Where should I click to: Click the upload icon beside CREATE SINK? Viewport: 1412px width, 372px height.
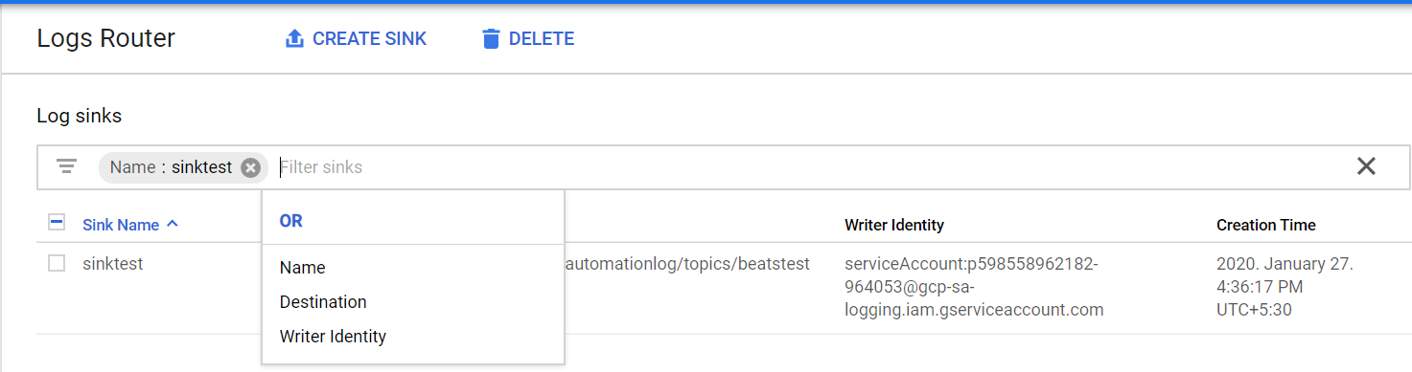(x=294, y=39)
